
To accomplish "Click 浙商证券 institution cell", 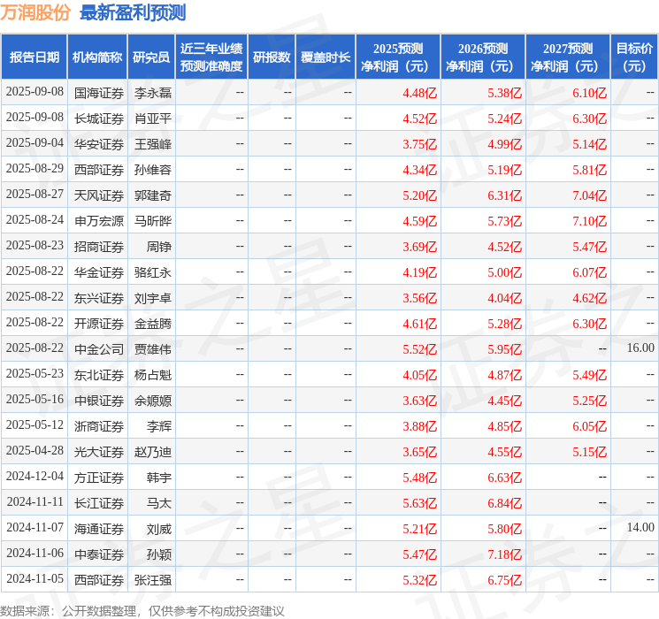I will [99, 426].
